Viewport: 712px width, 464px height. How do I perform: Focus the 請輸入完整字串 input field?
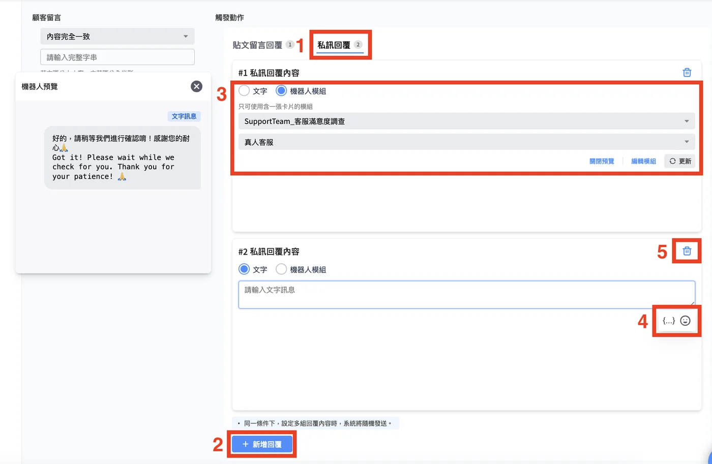[x=117, y=57]
